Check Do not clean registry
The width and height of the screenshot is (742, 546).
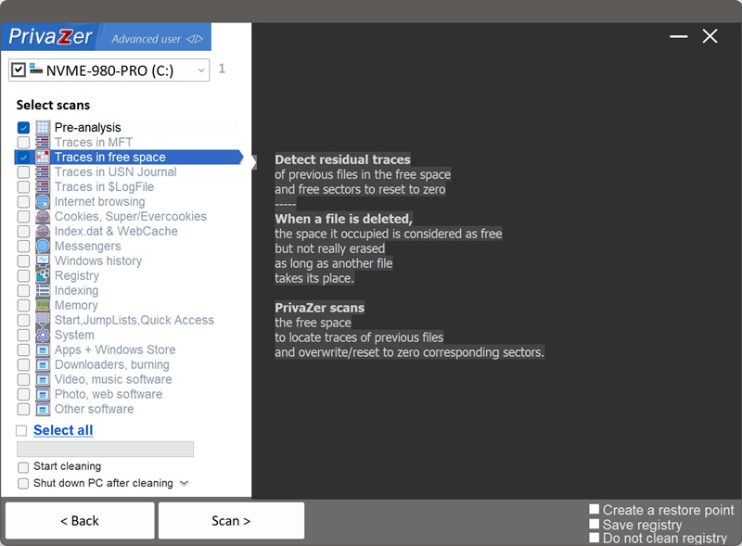pyautogui.click(x=595, y=538)
